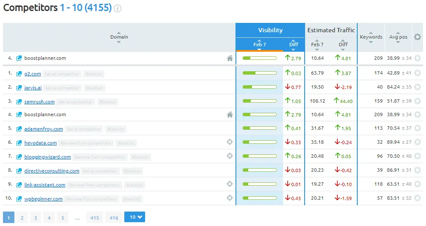This screenshot has width=426, height=226.
Task: Click home icon in pinned boostplanner.com row
Action: tap(230, 58)
